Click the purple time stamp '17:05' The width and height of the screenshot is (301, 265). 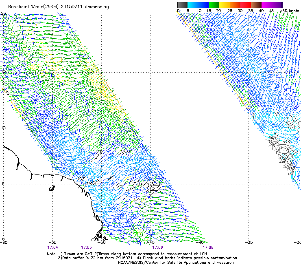pyautogui.click(x=86, y=247)
